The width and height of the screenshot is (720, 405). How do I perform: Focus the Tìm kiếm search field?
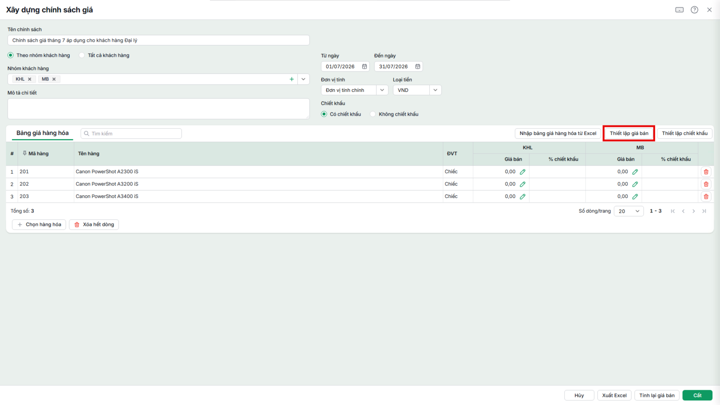131,134
